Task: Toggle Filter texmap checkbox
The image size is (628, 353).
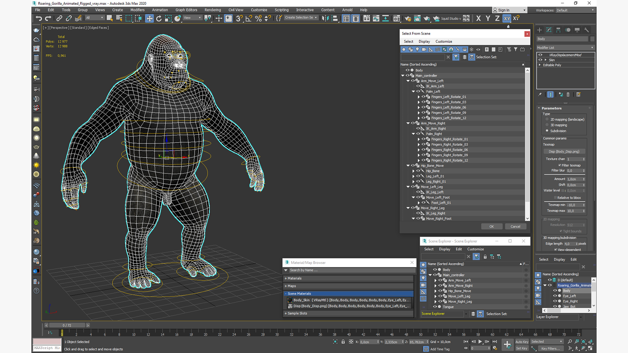Action: tap(560, 165)
